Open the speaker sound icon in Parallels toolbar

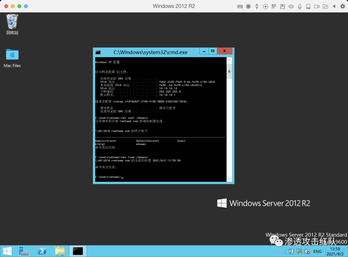291,6
